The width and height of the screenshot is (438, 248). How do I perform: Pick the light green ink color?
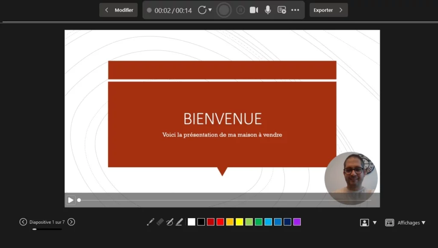pyautogui.click(x=249, y=222)
